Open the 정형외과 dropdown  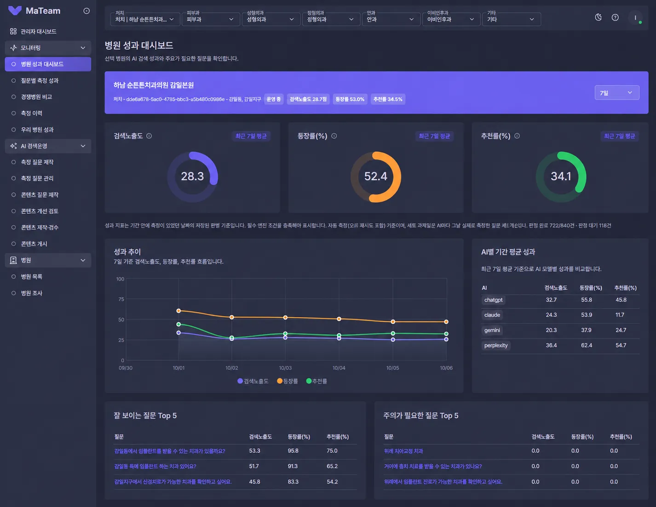(x=331, y=19)
